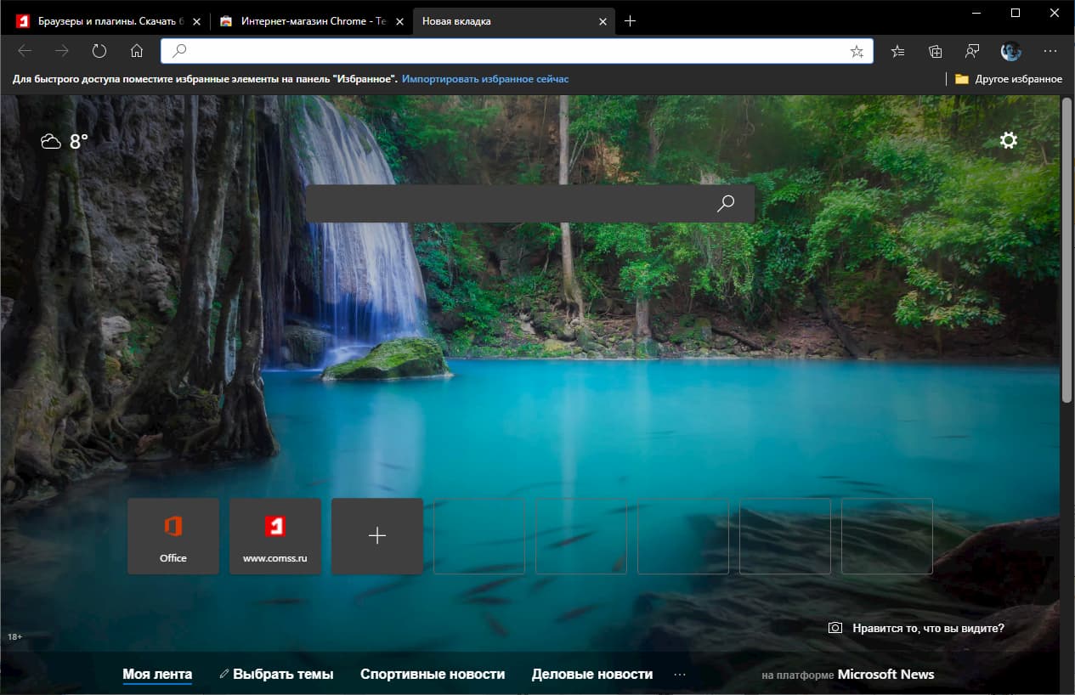Show more feed categories ellipsis
The image size is (1075, 695).
pos(680,674)
